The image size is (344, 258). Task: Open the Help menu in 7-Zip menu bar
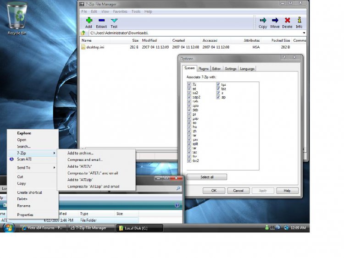click(148, 11)
